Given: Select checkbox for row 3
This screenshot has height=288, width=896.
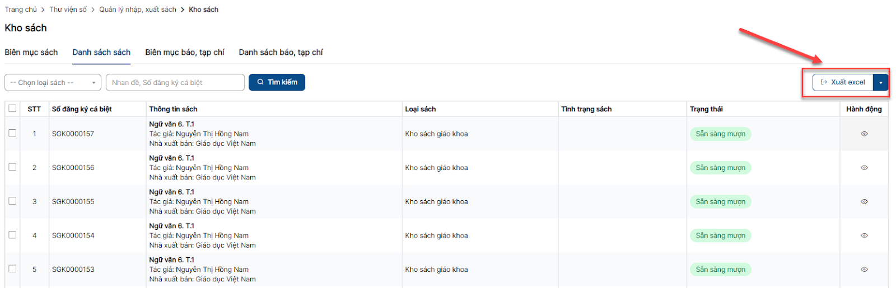Looking at the screenshot, I should (x=12, y=201).
